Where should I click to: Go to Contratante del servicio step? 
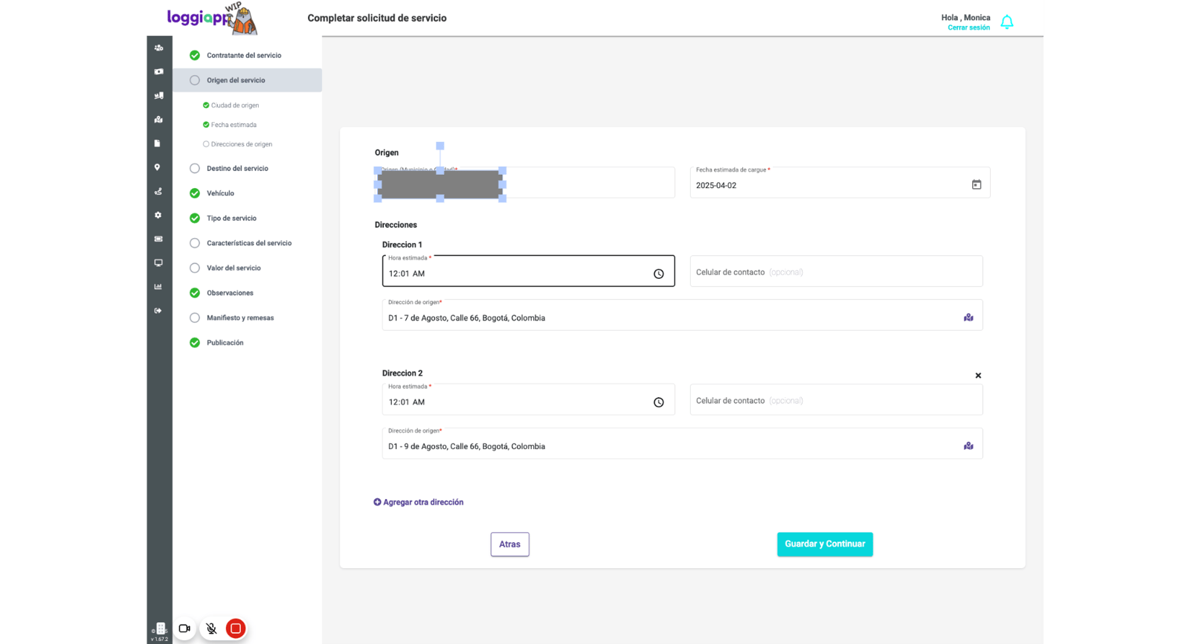[x=244, y=55]
